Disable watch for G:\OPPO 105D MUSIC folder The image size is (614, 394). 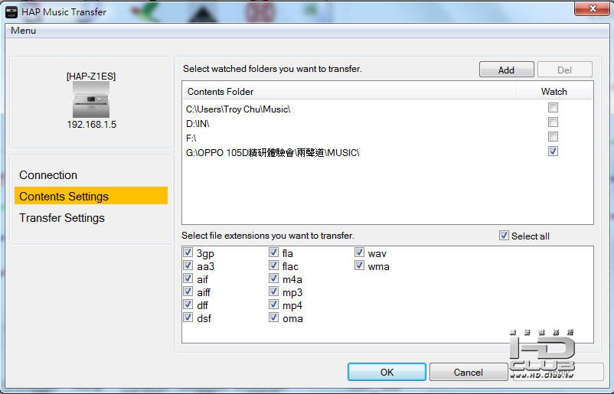(553, 151)
